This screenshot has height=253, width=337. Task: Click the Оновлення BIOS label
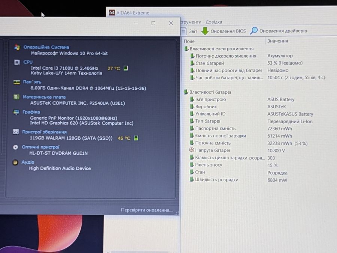coord(228,31)
